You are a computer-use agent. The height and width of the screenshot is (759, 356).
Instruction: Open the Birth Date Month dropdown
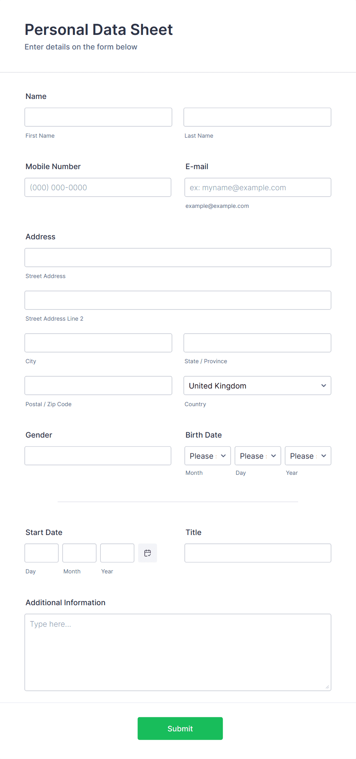pyautogui.click(x=207, y=456)
